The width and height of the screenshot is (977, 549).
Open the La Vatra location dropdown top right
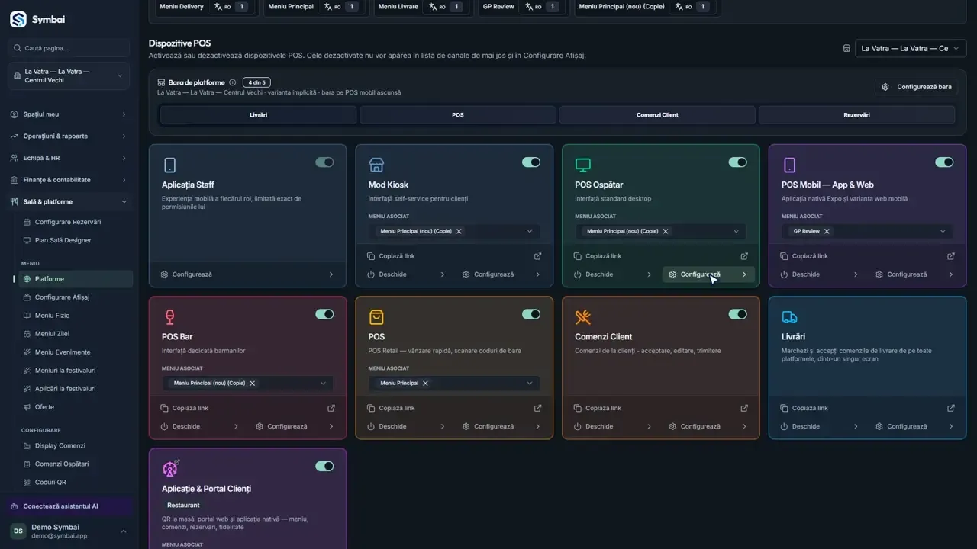pos(911,48)
